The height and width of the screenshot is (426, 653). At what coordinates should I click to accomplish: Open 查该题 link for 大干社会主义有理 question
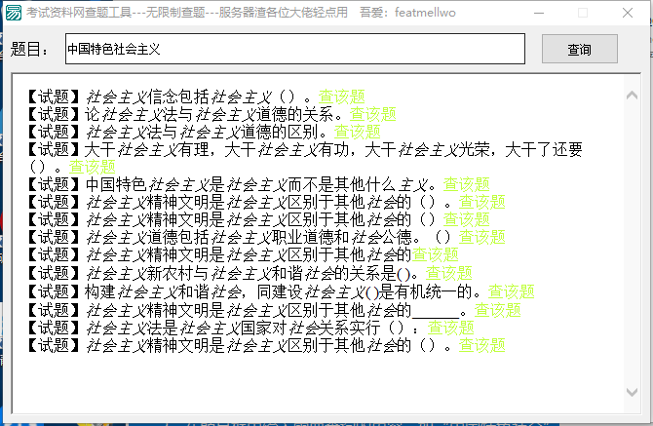point(92,167)
